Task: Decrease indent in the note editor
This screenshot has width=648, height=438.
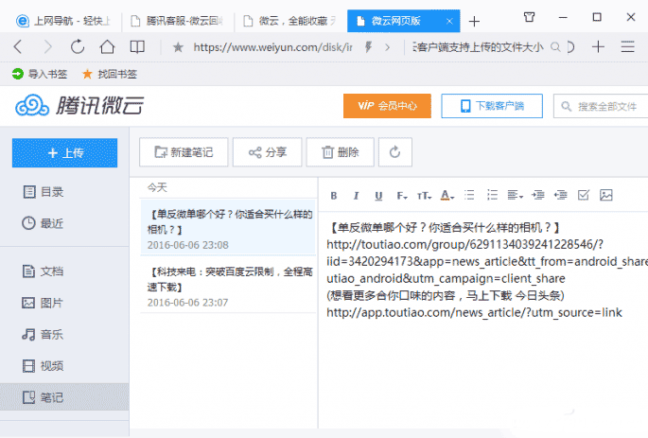Action: tap(561, 195)
